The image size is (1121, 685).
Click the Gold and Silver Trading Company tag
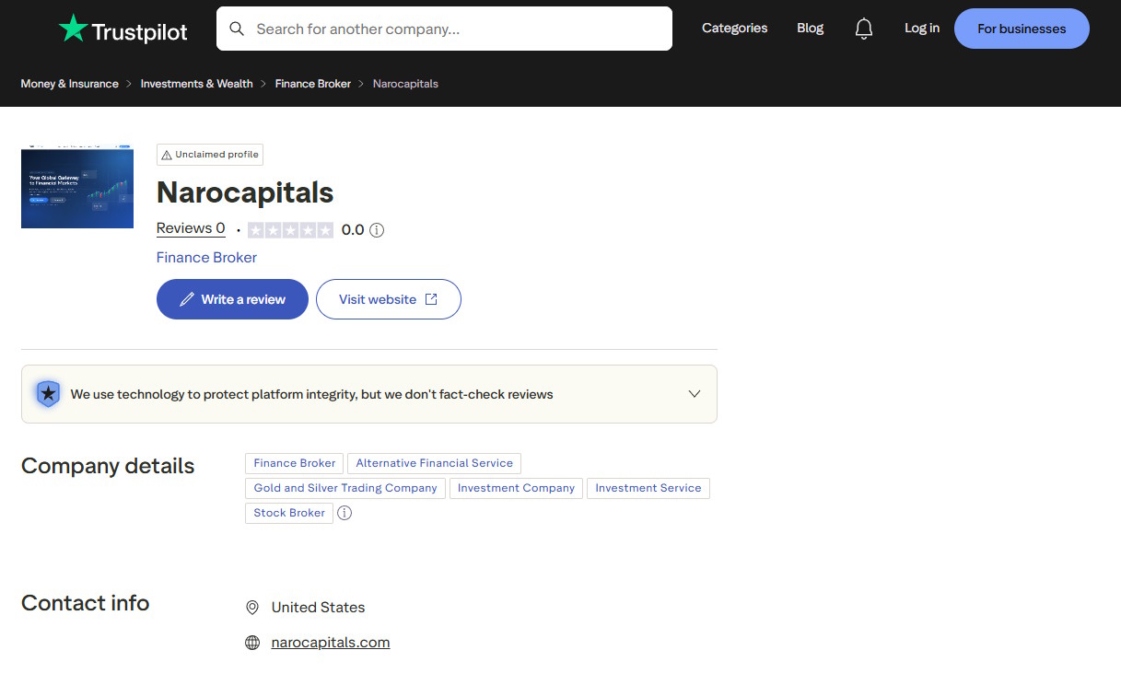tap(345, 488)
